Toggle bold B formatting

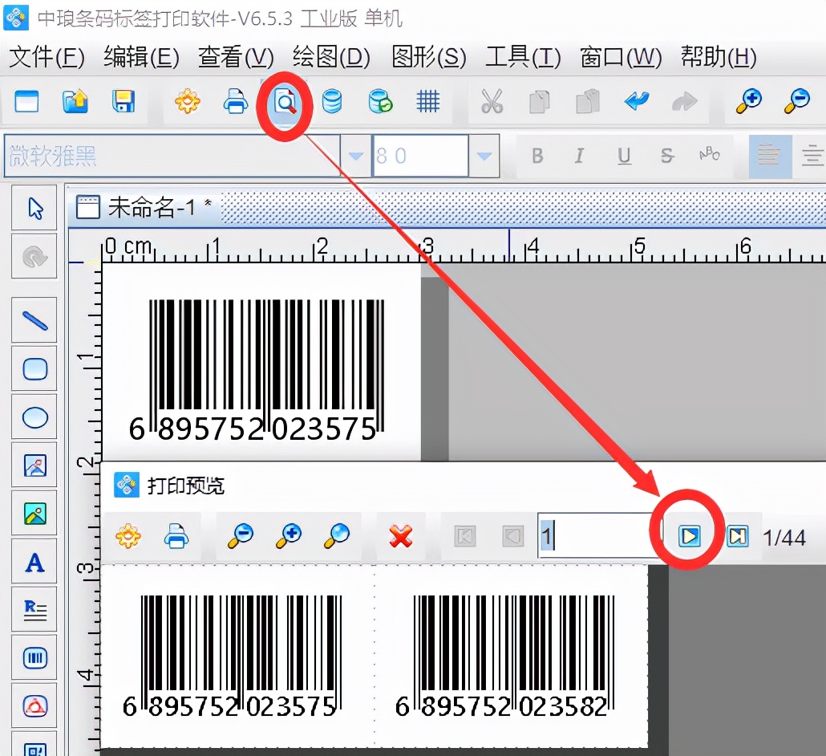[x=537, y=156]
